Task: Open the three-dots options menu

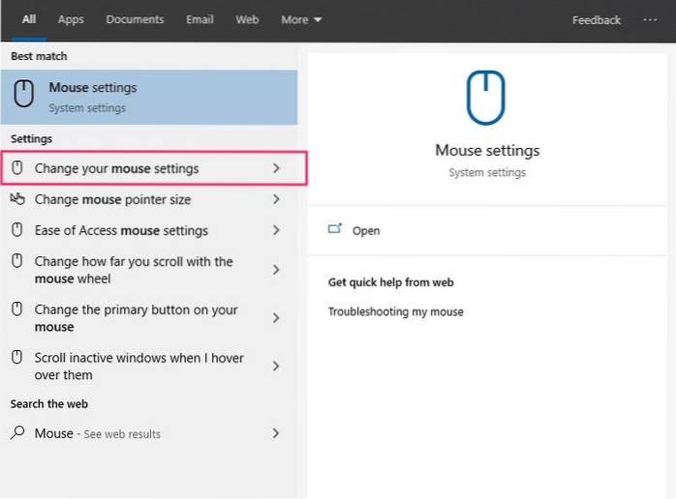Action: [x=650, y=20]
